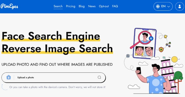Click the magnifier search icon in upload bar
Screen dimensions: 185x97
click(99, 77)
